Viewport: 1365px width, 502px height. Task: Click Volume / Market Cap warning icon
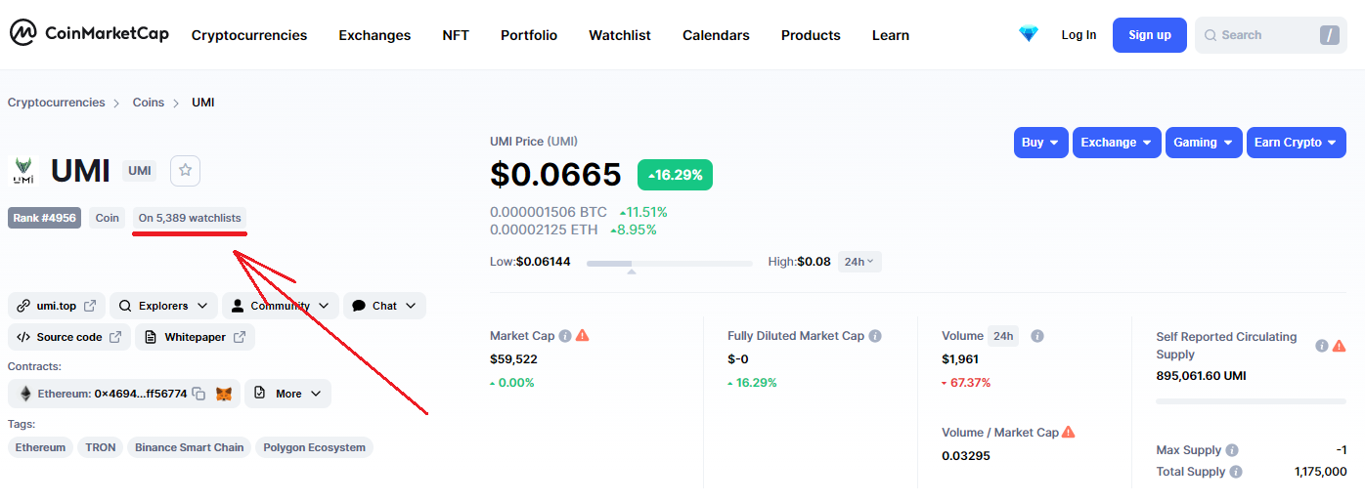pos(1069,432)
